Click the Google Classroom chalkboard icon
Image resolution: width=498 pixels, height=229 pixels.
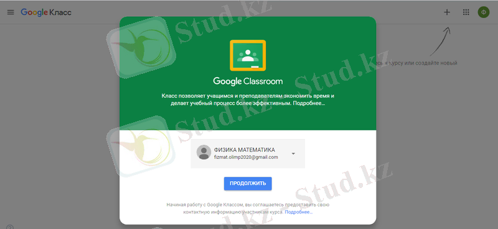(248, 55)
